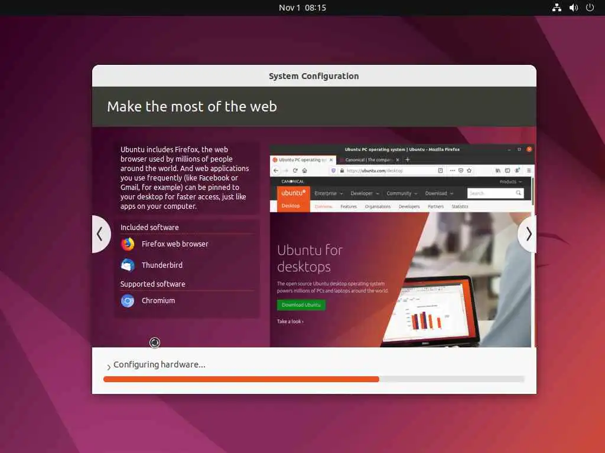Click the 'Supported software' heading

pos(153,284)
